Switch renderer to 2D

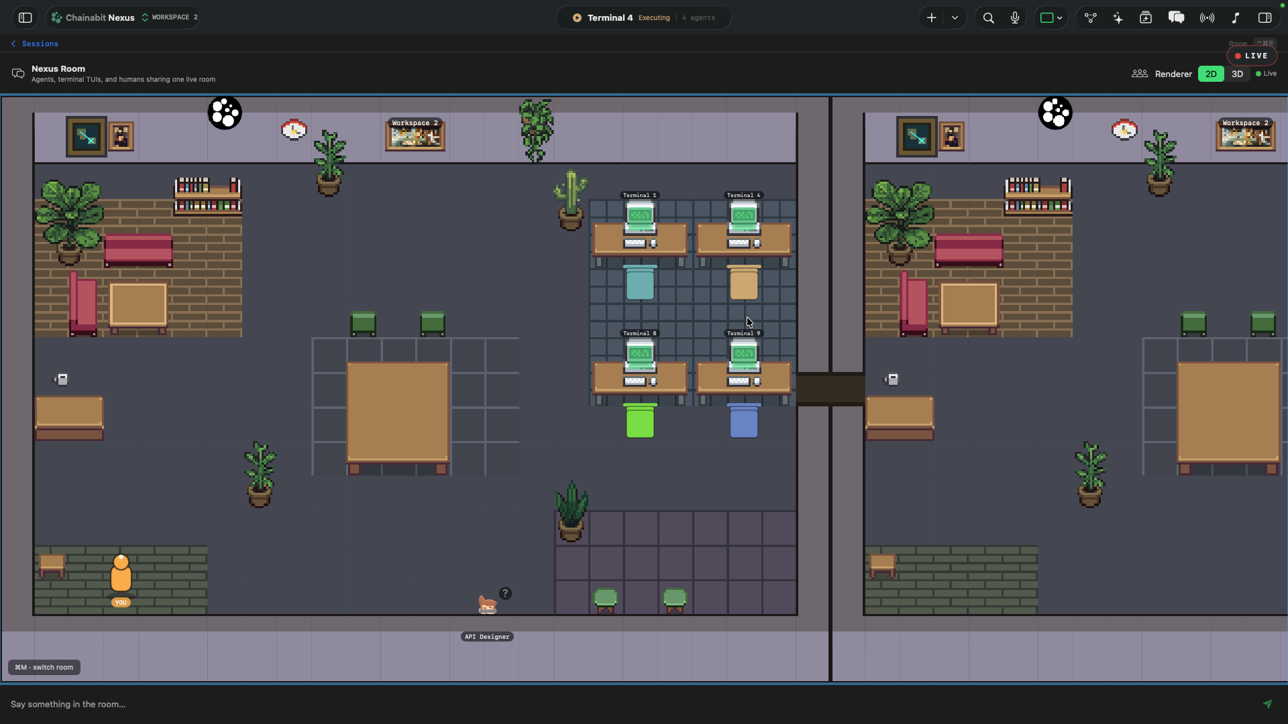[x=1211, y=74]
